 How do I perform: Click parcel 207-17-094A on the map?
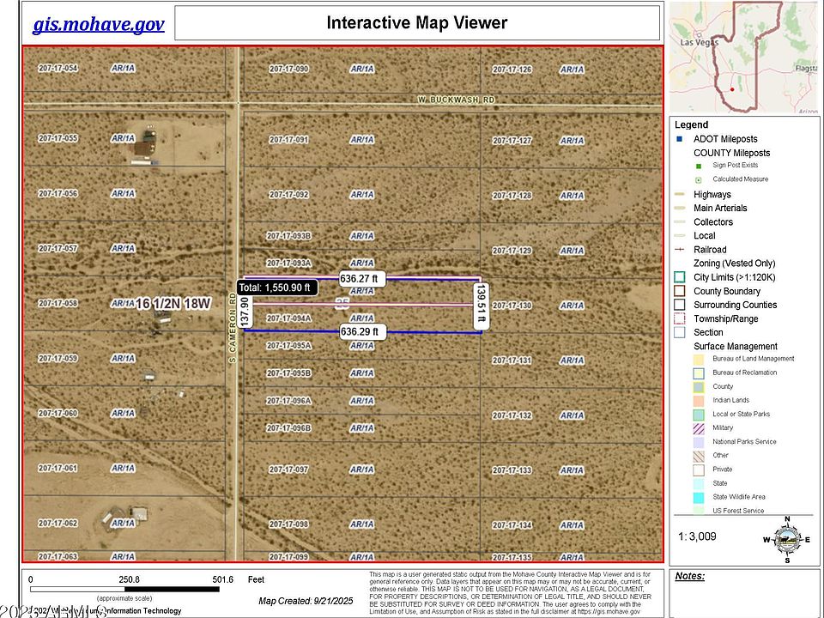[288, 318]
